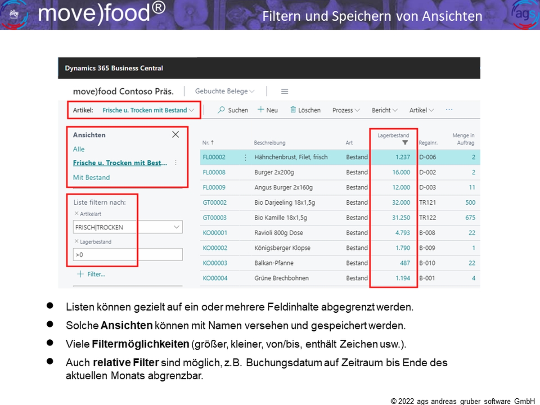
Task: Select the Frische u. Trocken mit Best... view
Action: point(120,163)
